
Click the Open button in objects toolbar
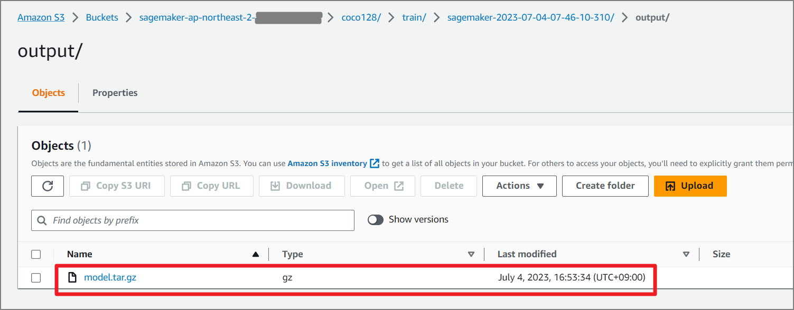pos(382,186)
